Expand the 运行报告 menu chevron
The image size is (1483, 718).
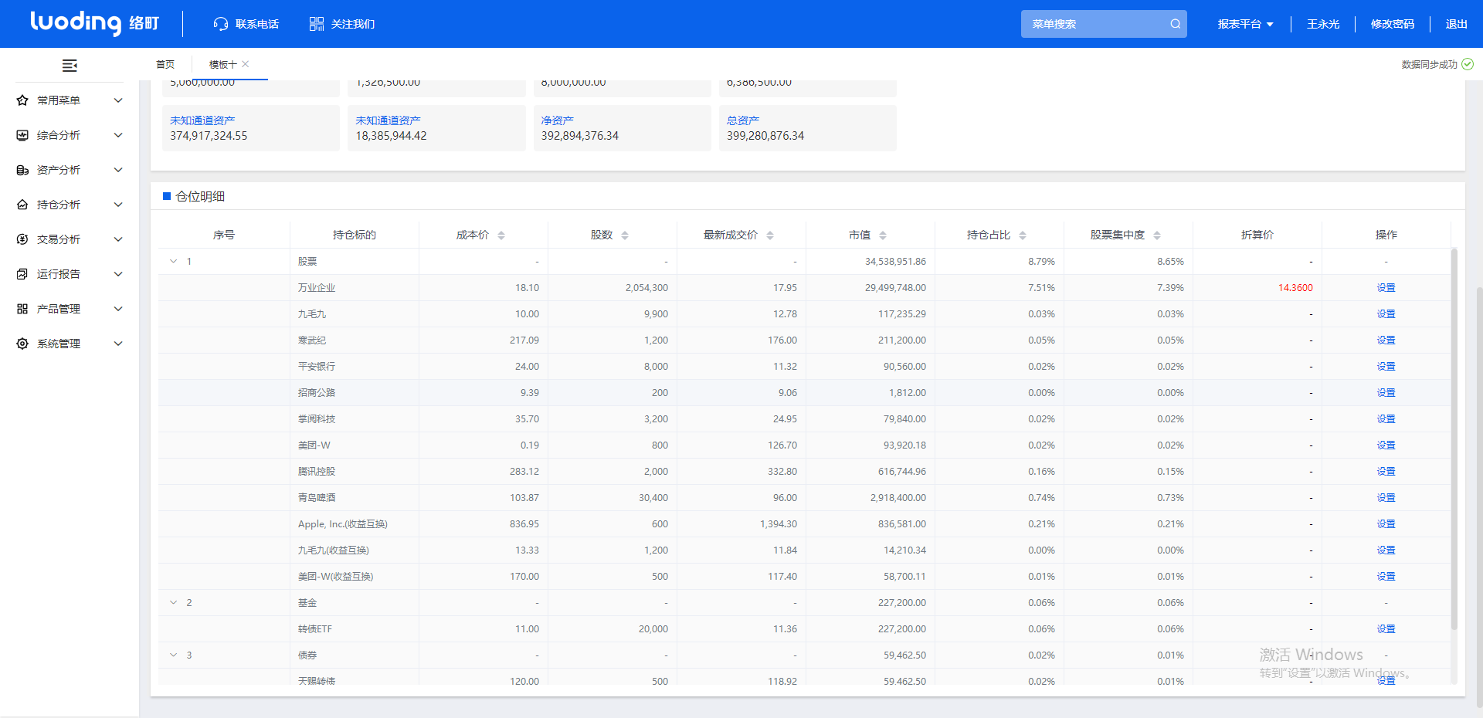pos(118,274)
